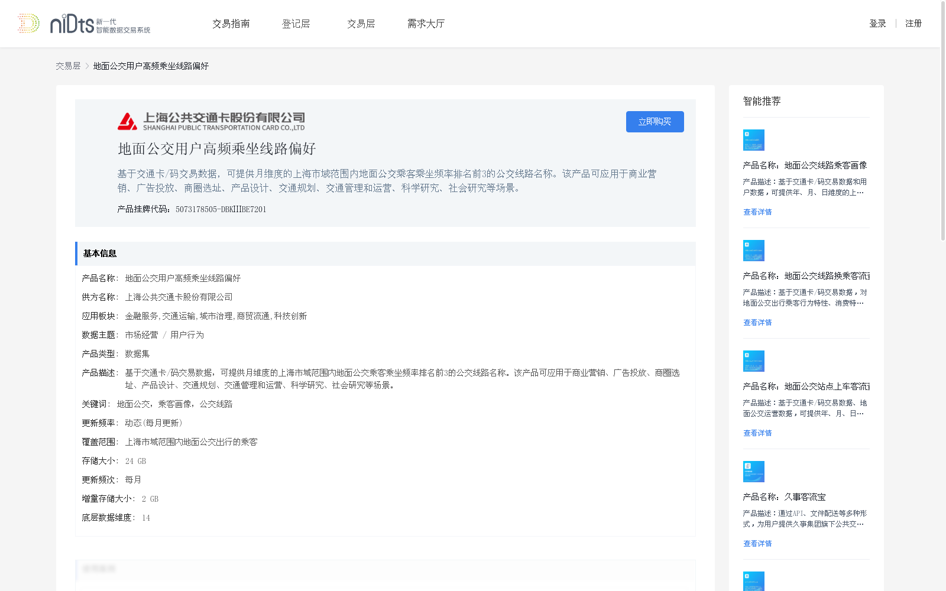The width and height of the screenshot is (946, 591).
Task: Click keywords 地面公交，乘客画像，公交线路
Action: pyautogui.click(x=174, y=404)
